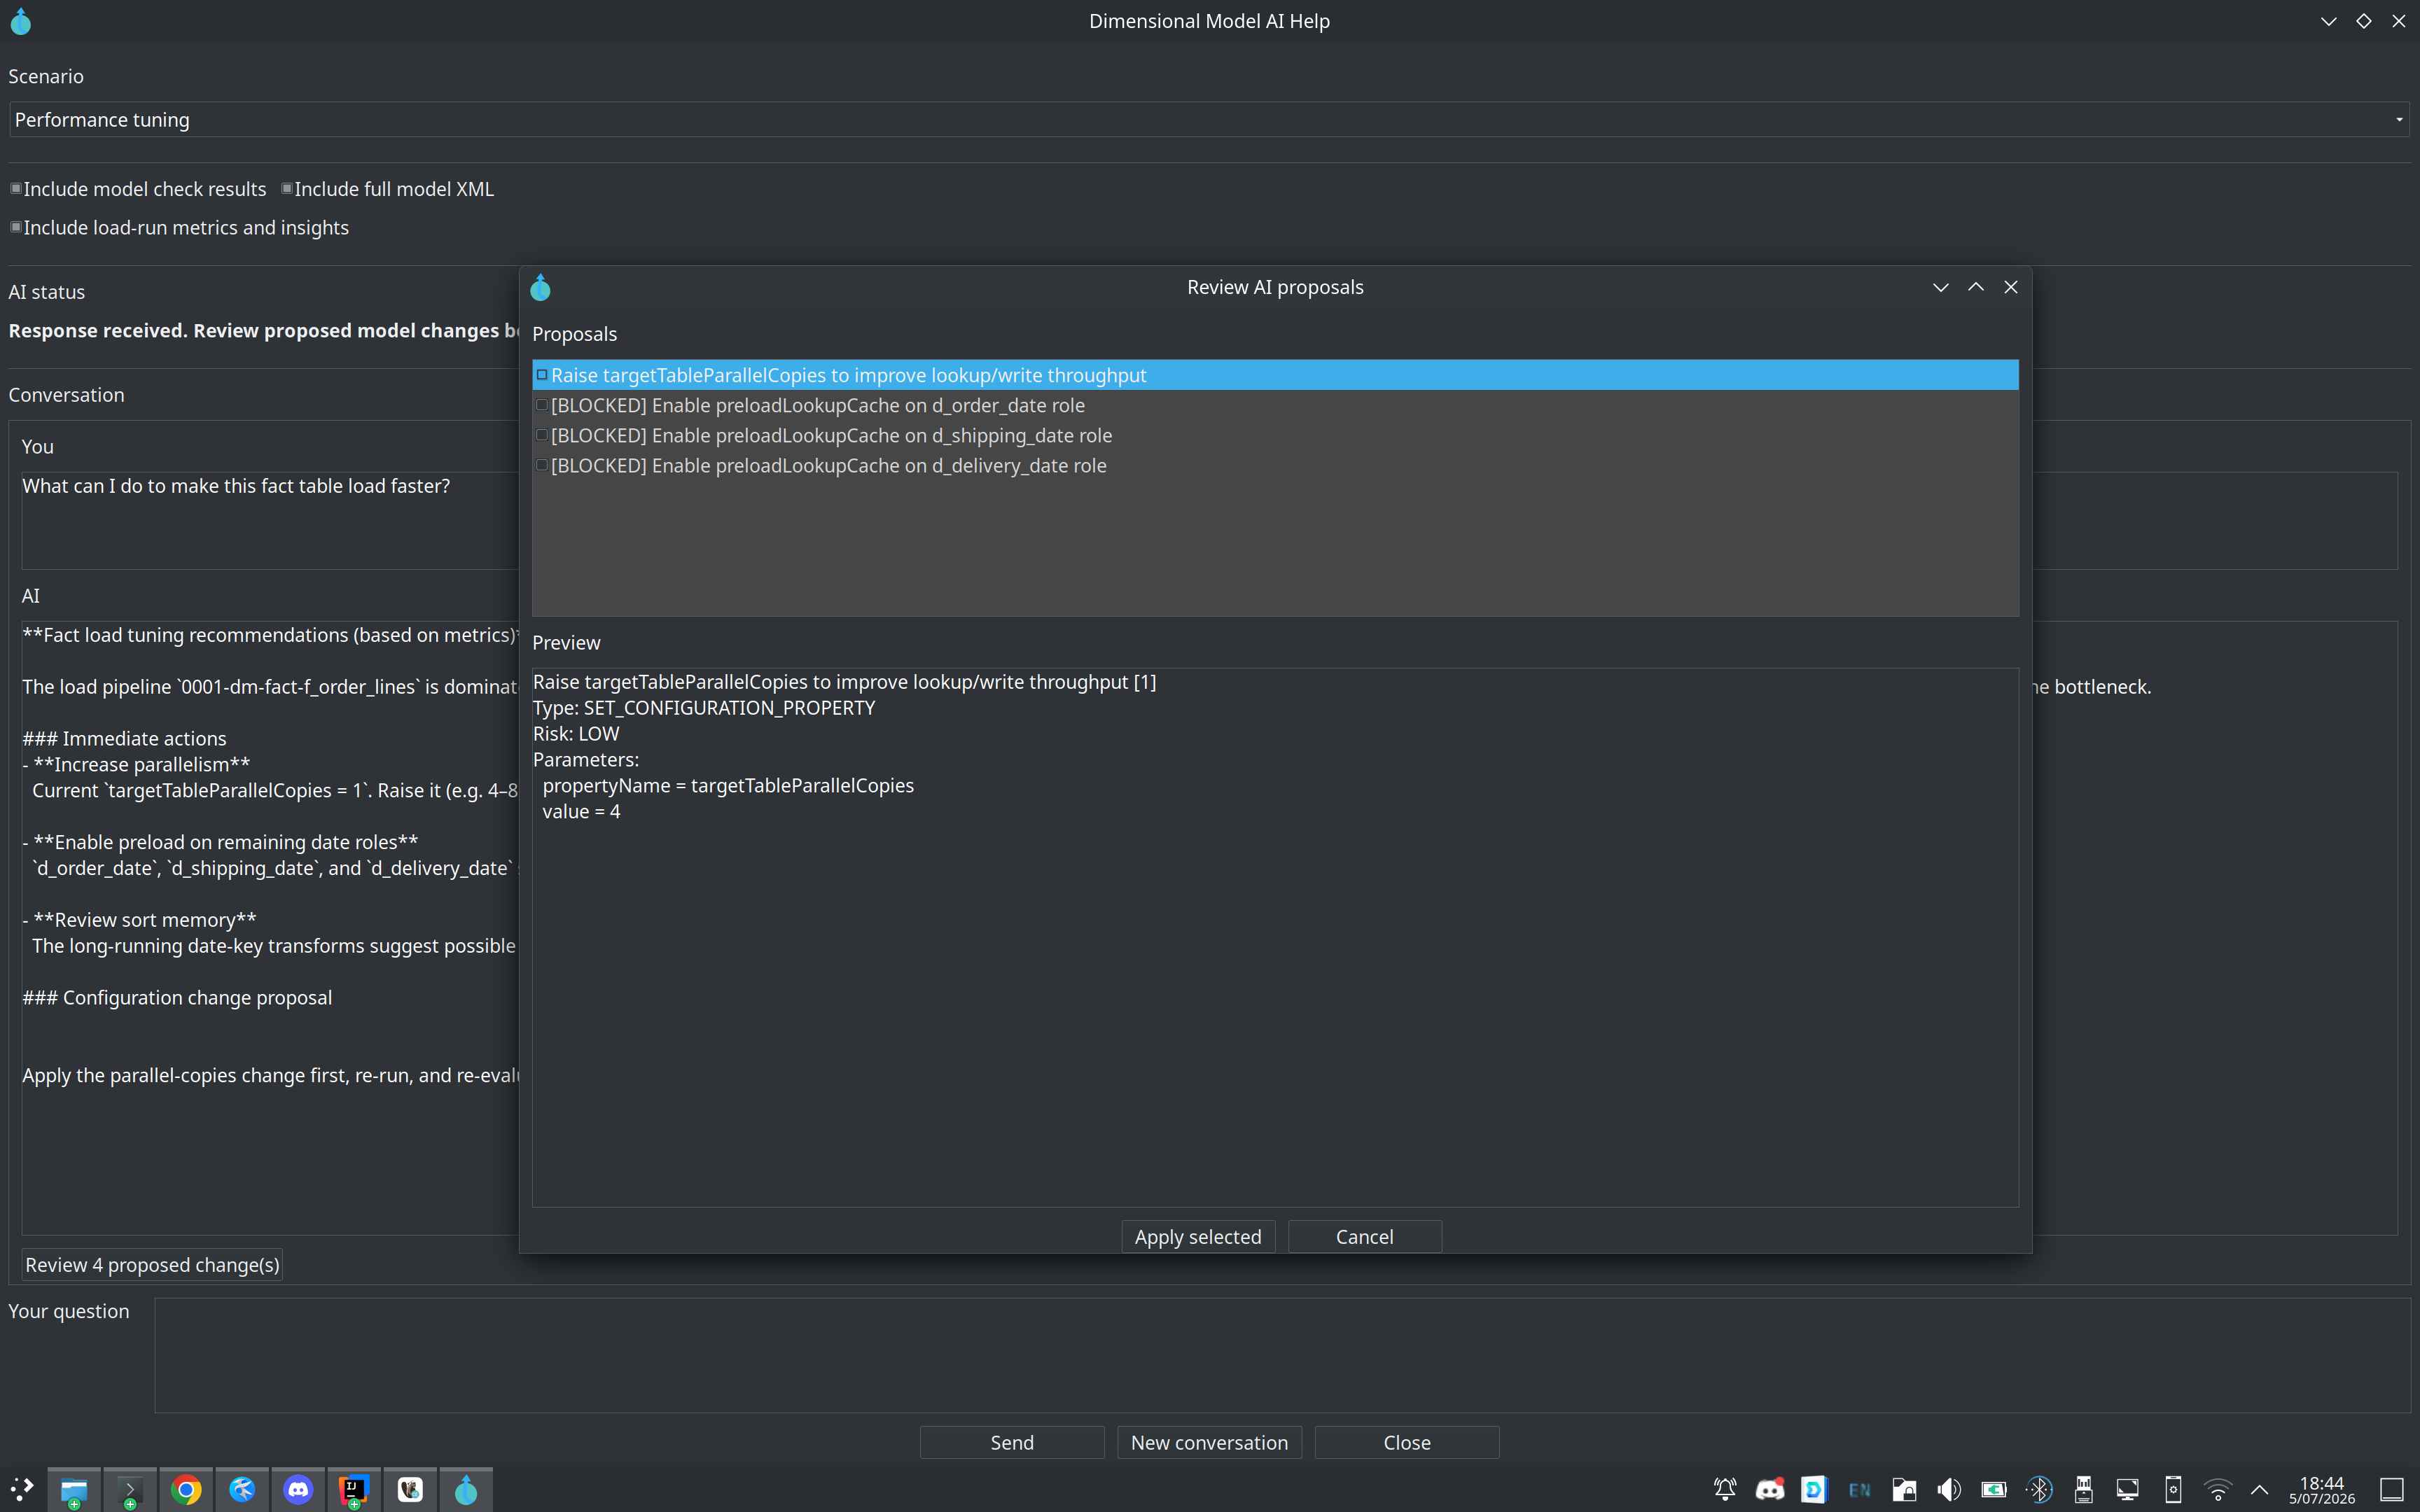Minimize the Review AI proposals dialog
2420x1512 pixels.
pyautogui.click(x=1941, y=287)
